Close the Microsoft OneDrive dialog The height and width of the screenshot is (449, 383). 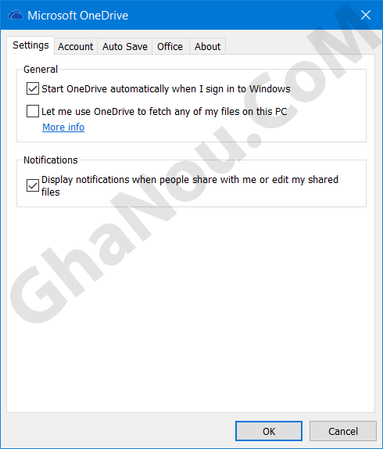tap(366, 15)
